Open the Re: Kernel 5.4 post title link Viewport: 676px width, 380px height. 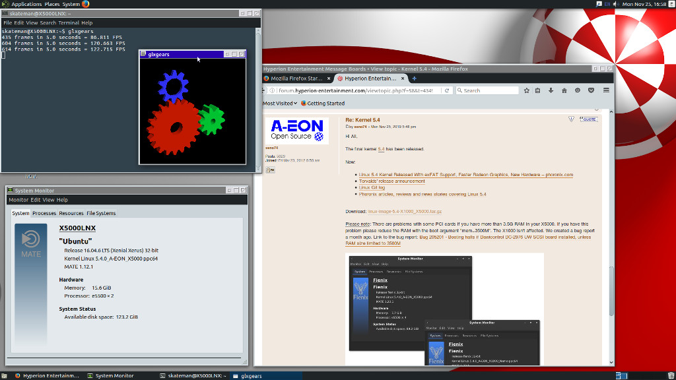click(362, 120)
